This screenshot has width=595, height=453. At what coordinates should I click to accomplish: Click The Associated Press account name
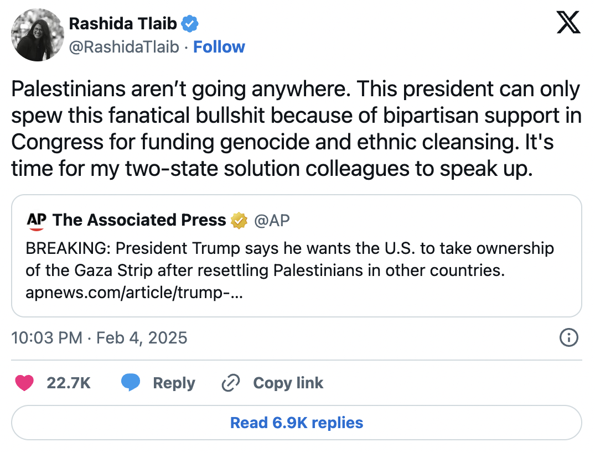(x=139, y=220)
